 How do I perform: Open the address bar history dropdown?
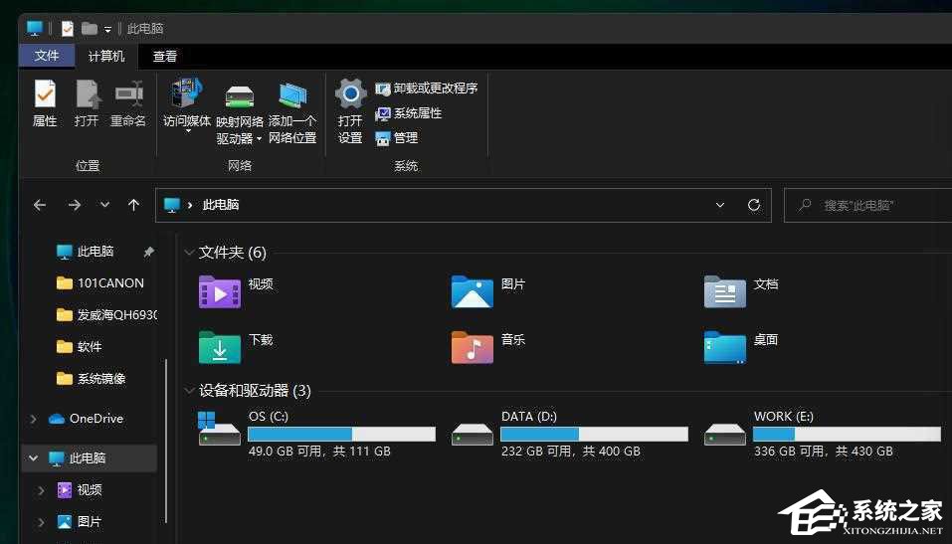pyautogui.click(x=720, y=205)
